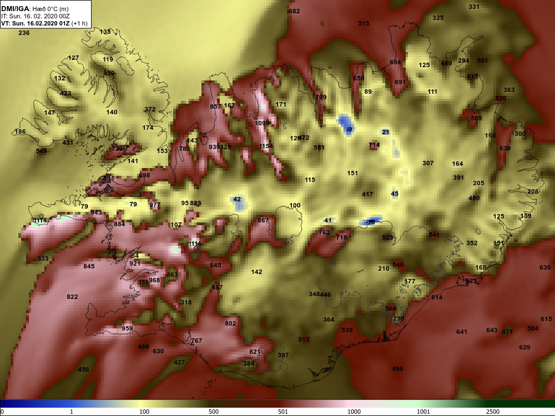Image resolution: width=555 pixels, height=416 pixels.
Task: Click the 523 height value
Action: point(387,238)
